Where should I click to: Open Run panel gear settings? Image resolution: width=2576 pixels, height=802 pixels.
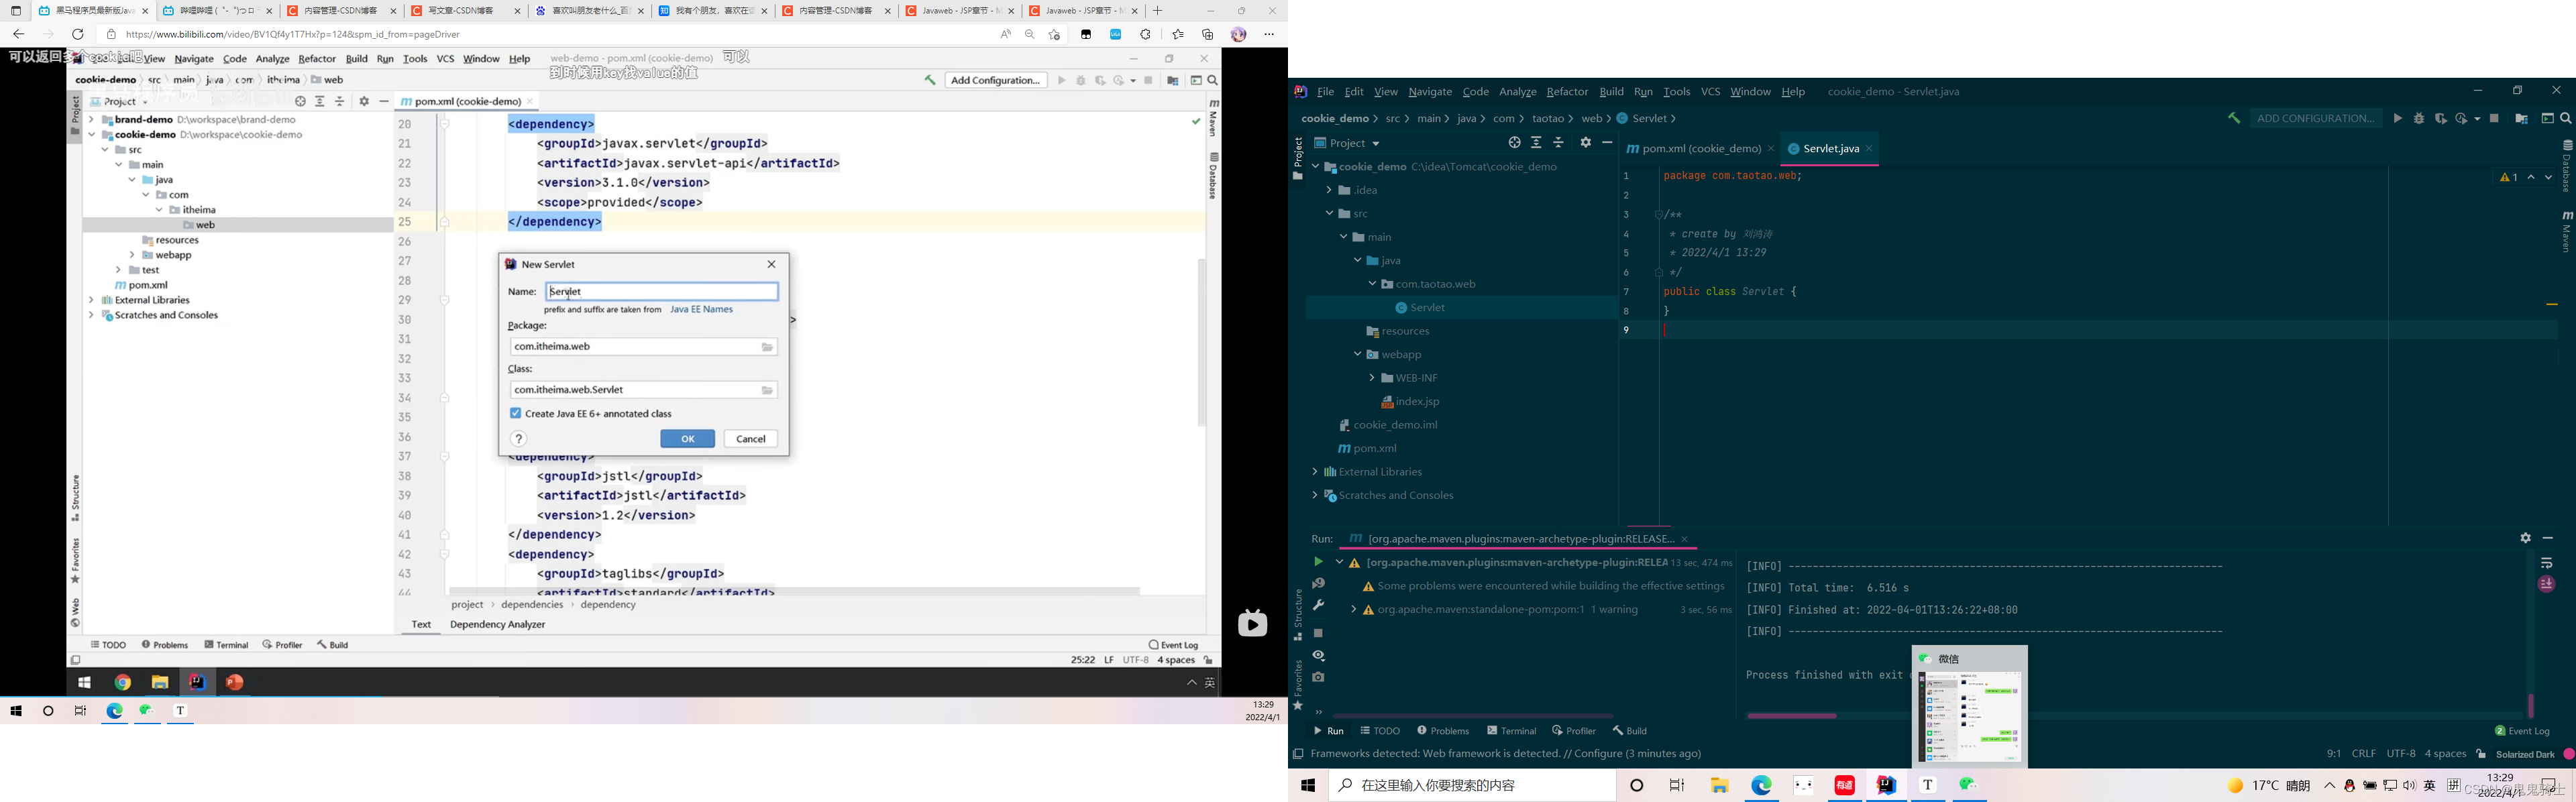tap(2525, 538)
